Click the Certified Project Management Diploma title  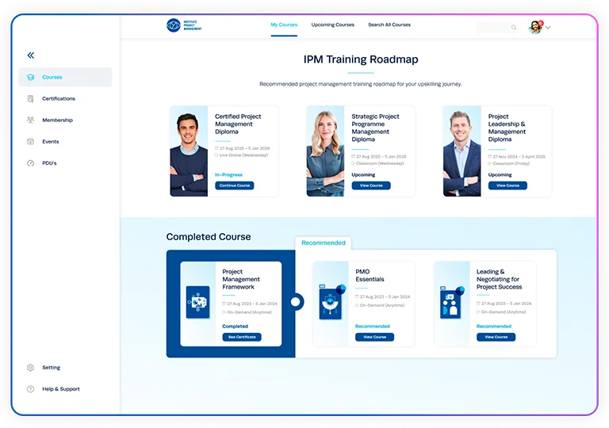238,124
